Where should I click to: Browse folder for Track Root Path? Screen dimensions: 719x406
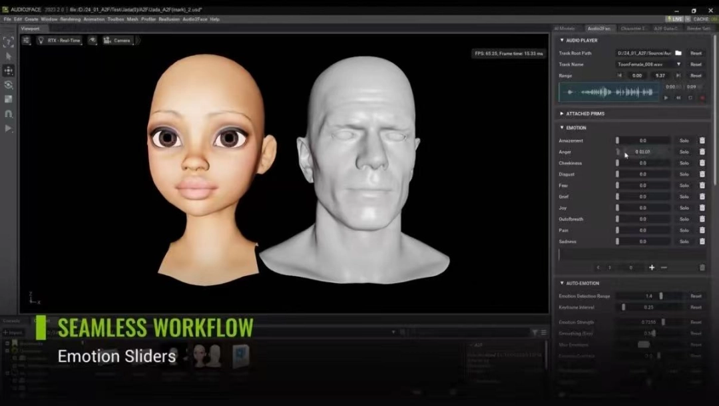tap(678, 53)
